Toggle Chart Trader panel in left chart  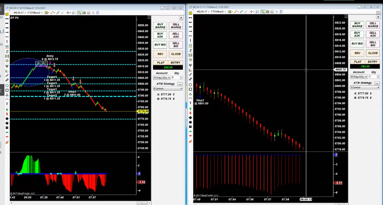pos(80,13)
